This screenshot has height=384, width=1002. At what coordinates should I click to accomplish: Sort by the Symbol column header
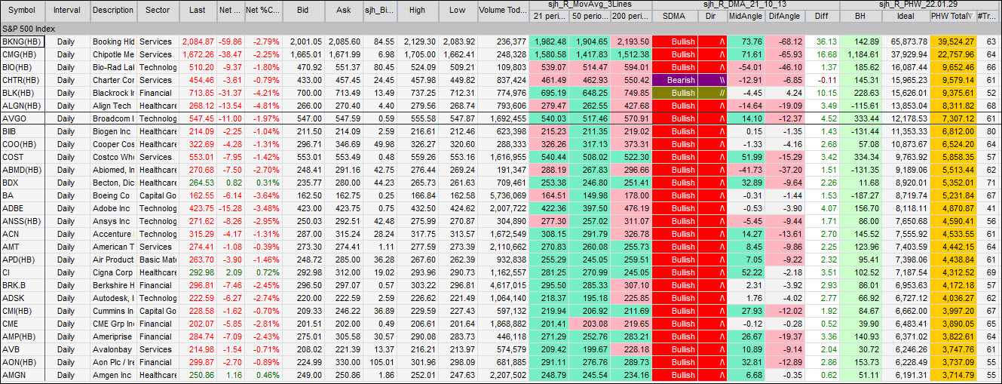23,11
